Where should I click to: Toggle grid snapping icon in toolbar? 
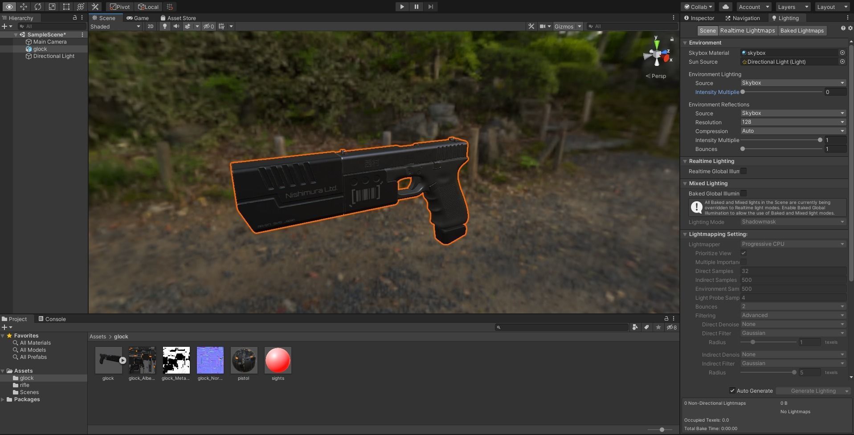(170, 7)
